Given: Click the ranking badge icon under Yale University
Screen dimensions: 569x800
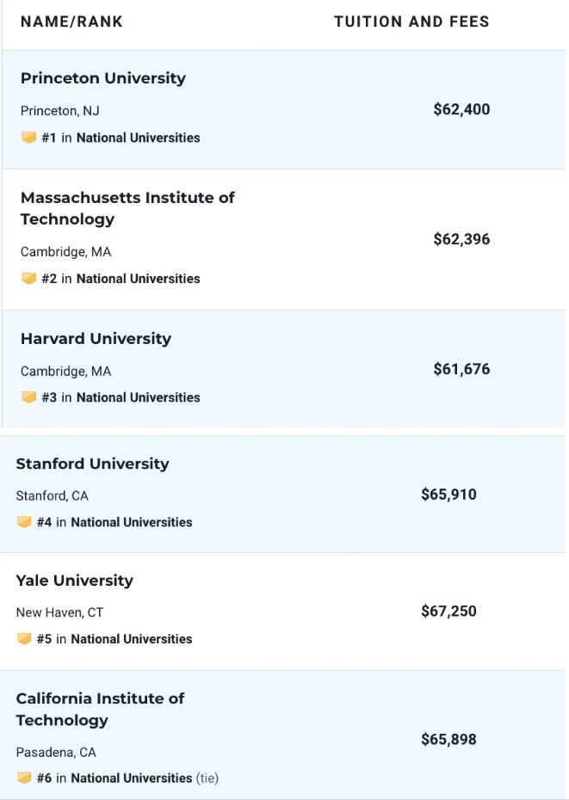Looking at the screenshot, I should 24,639.
